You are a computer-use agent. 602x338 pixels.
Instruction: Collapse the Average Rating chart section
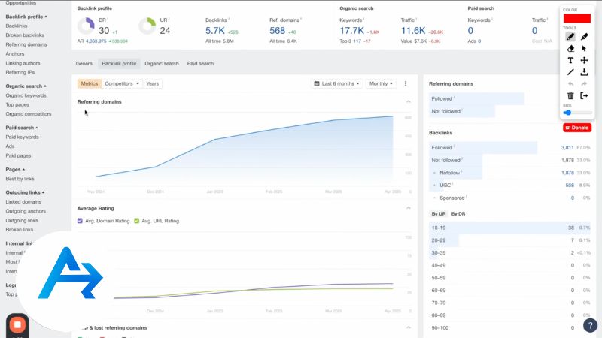(x=409, y=208)
